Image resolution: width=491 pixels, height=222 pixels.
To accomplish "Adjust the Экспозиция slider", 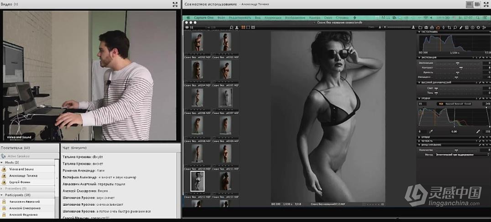I will click(458, 63).
